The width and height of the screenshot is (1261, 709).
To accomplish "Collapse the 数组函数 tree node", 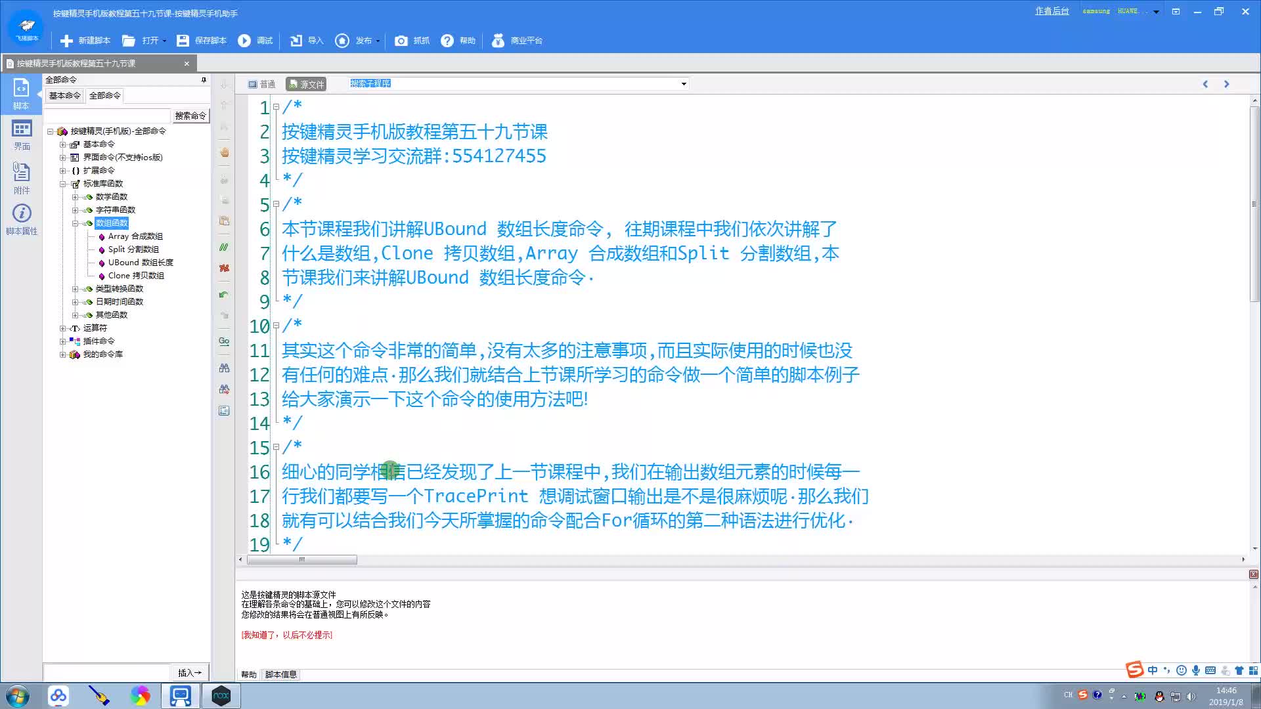I will click(x=75, y=223).
